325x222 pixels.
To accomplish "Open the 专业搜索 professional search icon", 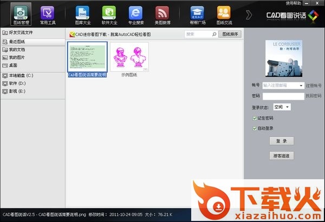I will tap(136, 15).
